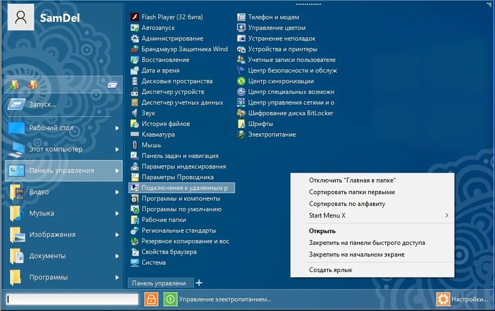
Task: Open Электропитание settings
Action: tap(266, 134)
